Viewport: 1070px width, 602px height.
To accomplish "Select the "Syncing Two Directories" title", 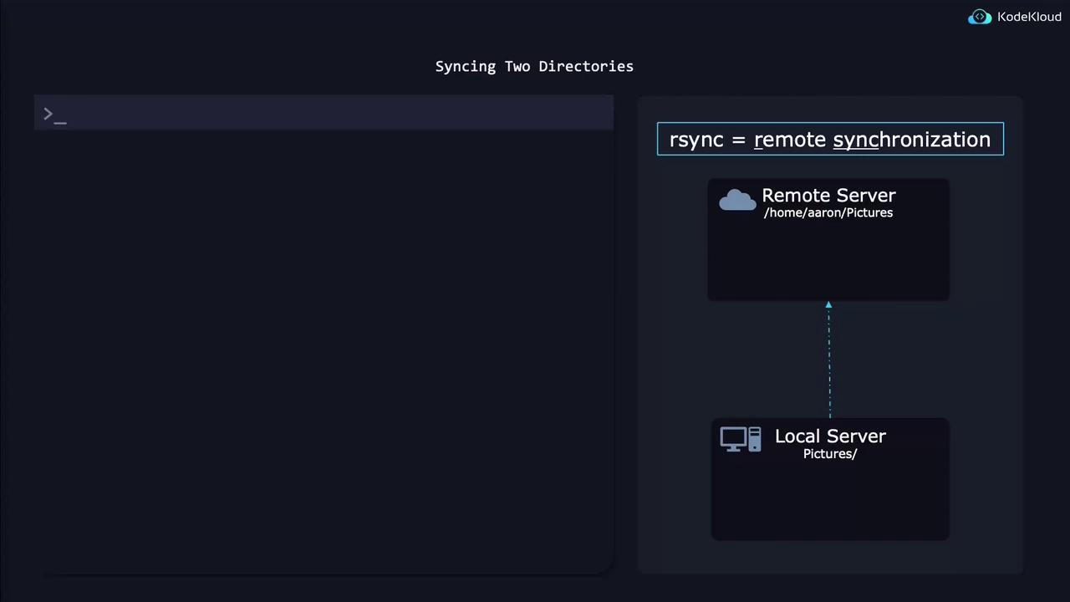I will (534, 66).
